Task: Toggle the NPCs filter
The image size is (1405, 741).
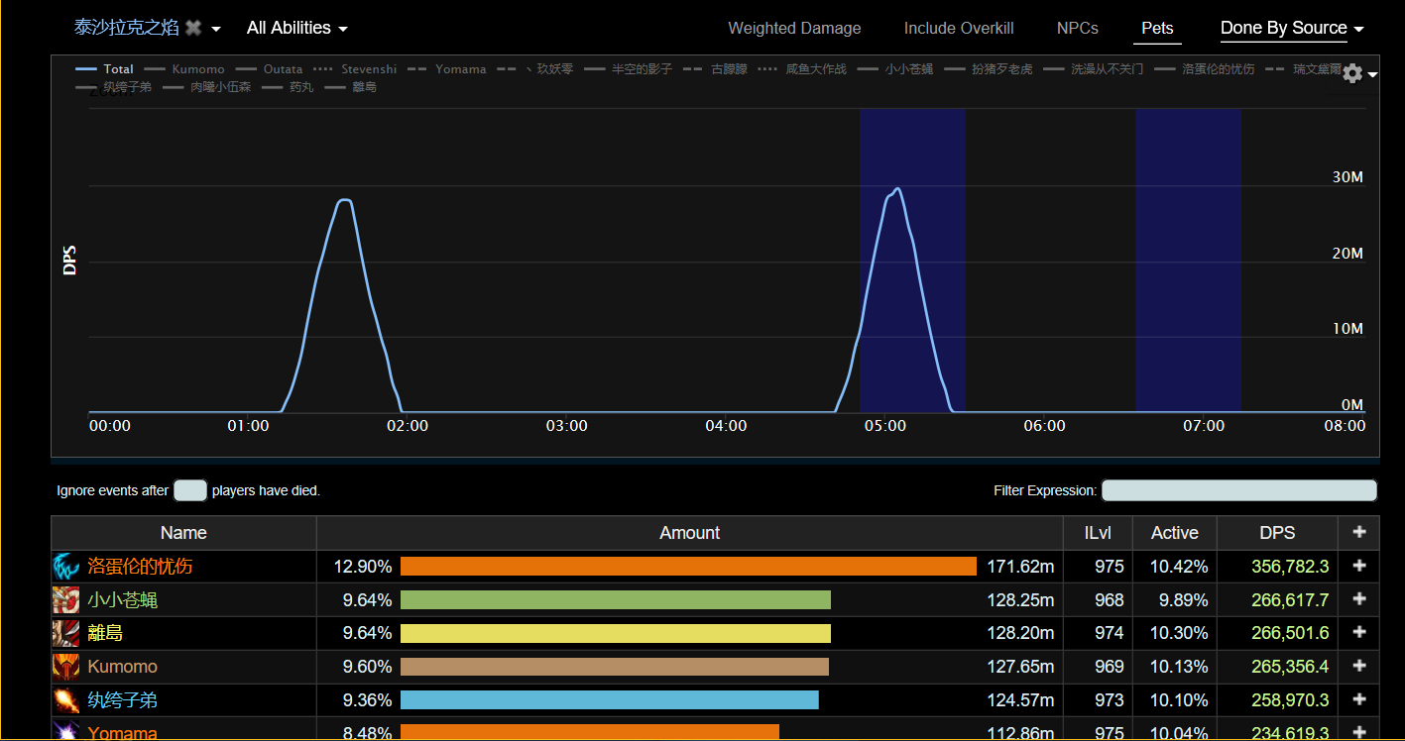Action: pyautogui.click(x=1078, y=28)
